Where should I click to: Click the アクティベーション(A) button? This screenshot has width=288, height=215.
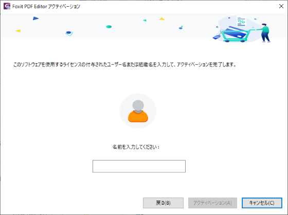212,203
